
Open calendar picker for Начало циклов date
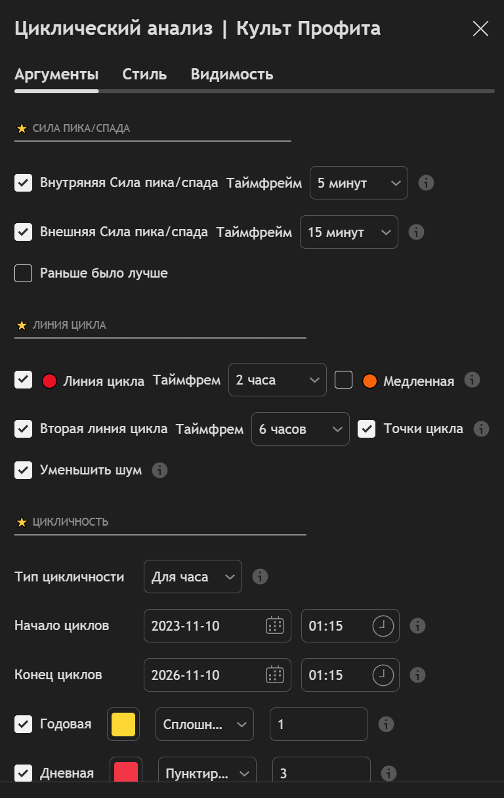[274, 625]
